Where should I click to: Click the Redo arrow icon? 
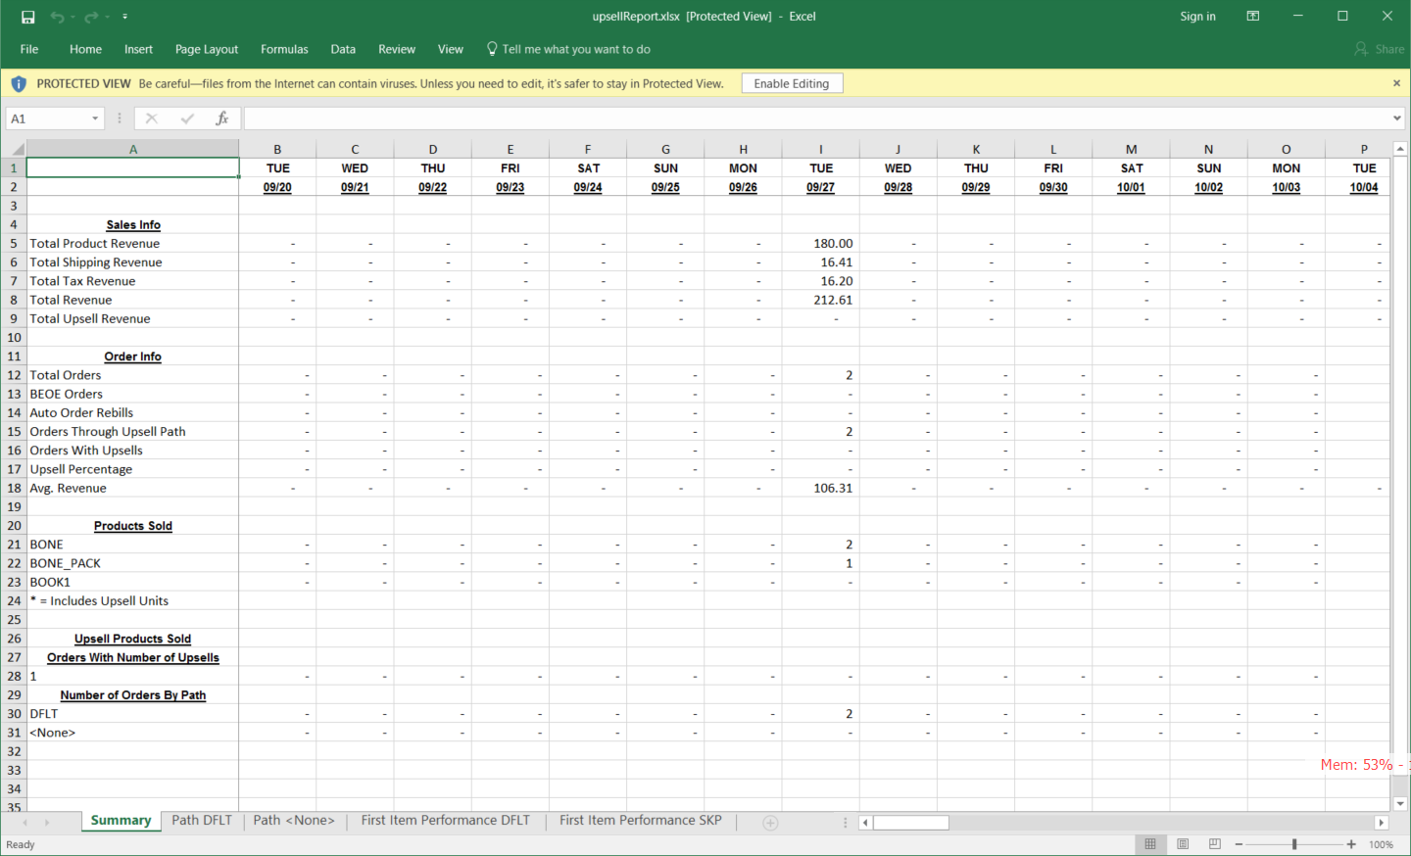coord(91,17)
